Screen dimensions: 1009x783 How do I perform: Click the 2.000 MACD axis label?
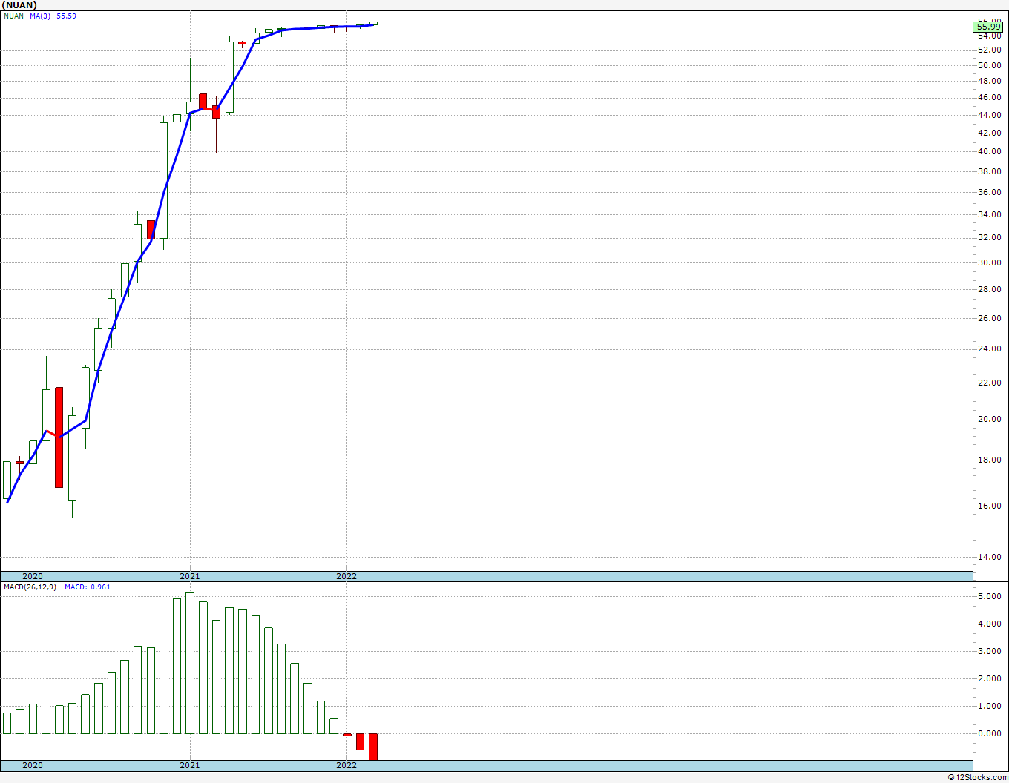pos(990,678)
